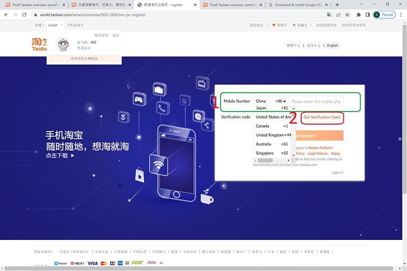
Task: View site info via the padlock icon
Action: [36, 15]
